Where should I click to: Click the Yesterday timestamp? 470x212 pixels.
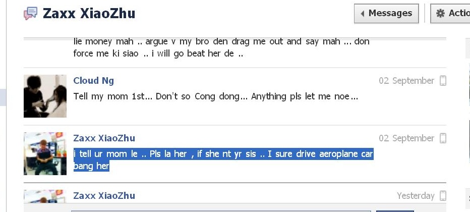point(416,196)
